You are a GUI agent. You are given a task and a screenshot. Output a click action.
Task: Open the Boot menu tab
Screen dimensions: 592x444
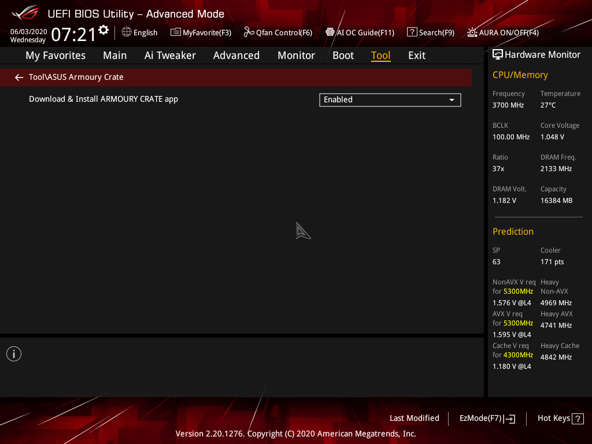(x=343, y=55)
